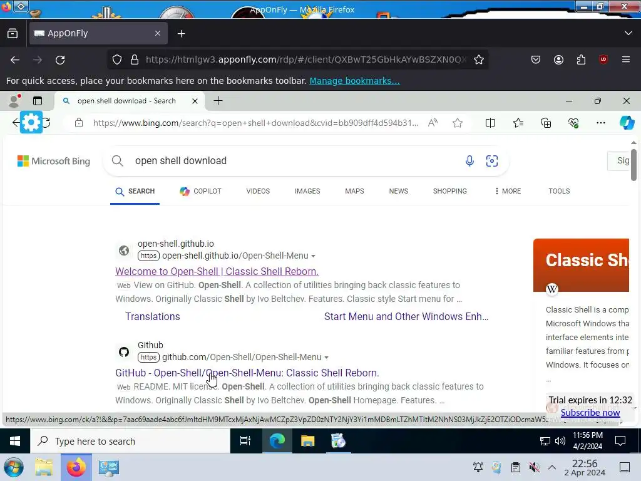Open Copilot sidebar icon in Edge

pos(627,123)
